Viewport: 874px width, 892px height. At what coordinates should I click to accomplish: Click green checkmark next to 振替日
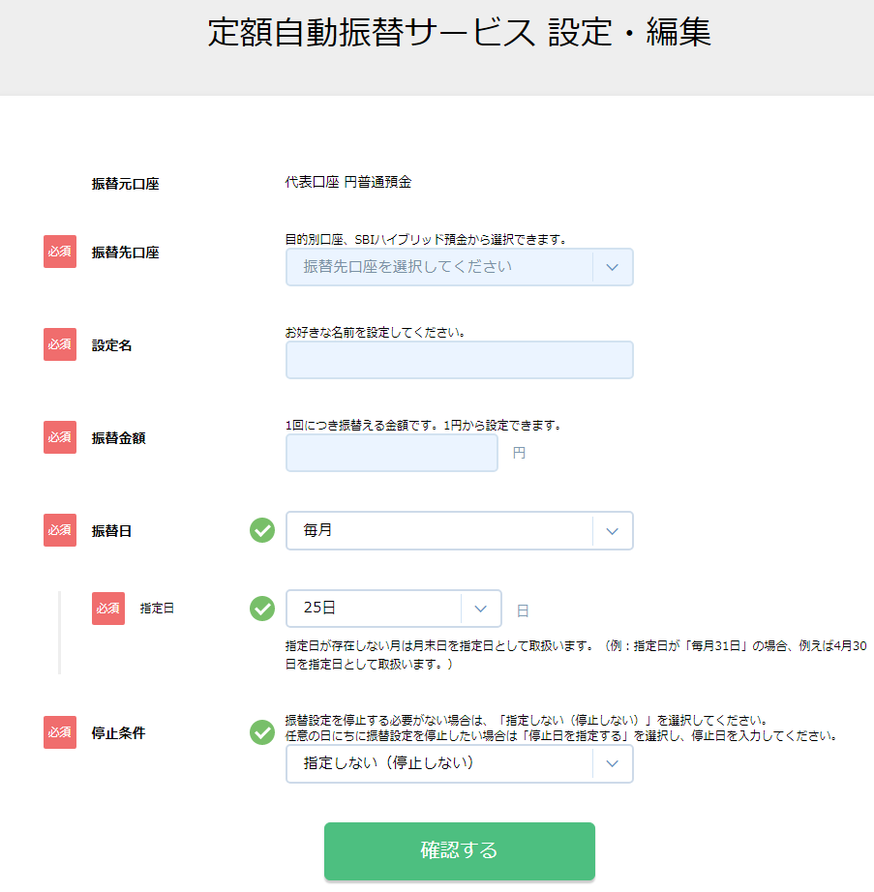pyautogui.click(x=262, y=530)
